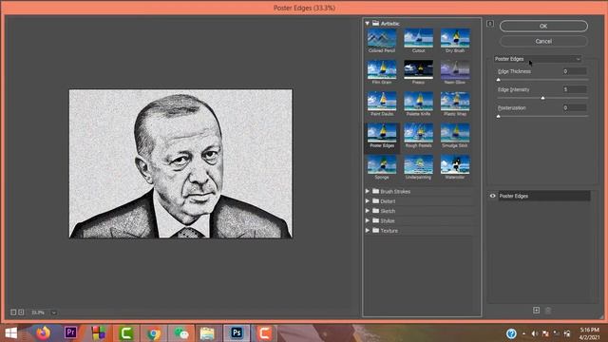Image resolution: width=608 pixels, height=342 pixels.
Task: Show hidden system tray icons
Action: pos(523,333)
